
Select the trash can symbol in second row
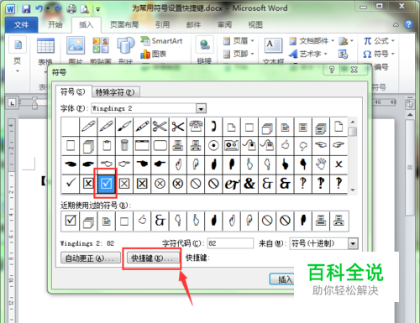point(124,145)
